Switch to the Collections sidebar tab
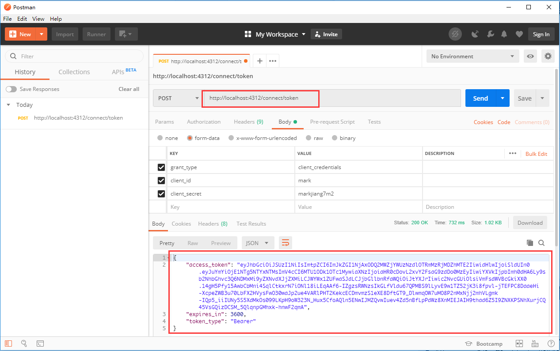The width and height of the screenshot is (560, 351). (74, 72)
